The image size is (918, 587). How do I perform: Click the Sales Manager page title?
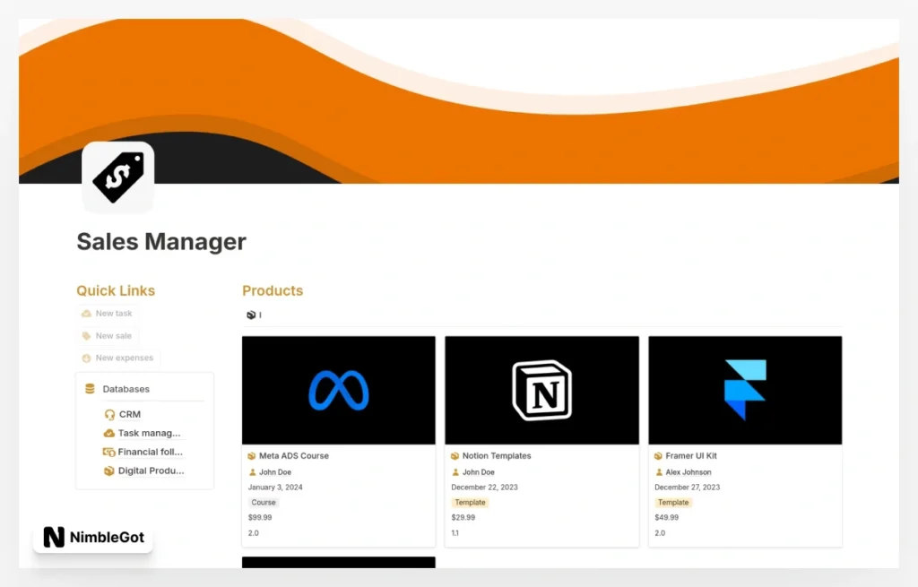pyautogui.click(x=161, y=241)
